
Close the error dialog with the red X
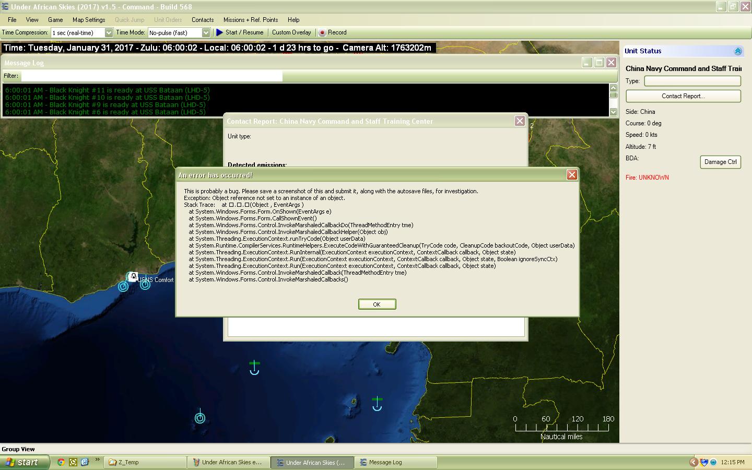coord(572,175)
